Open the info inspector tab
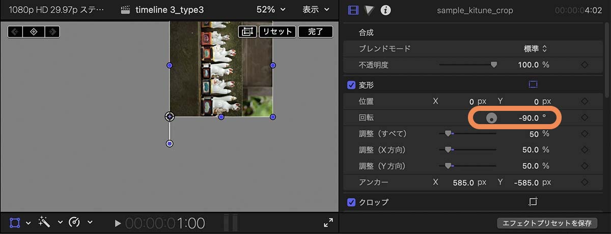This screenshot has width=611, height=234. coord(386,10)
